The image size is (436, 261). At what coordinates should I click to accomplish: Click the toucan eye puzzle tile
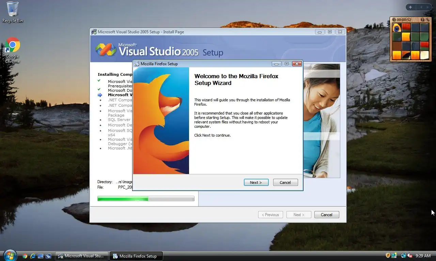point(397,28)
